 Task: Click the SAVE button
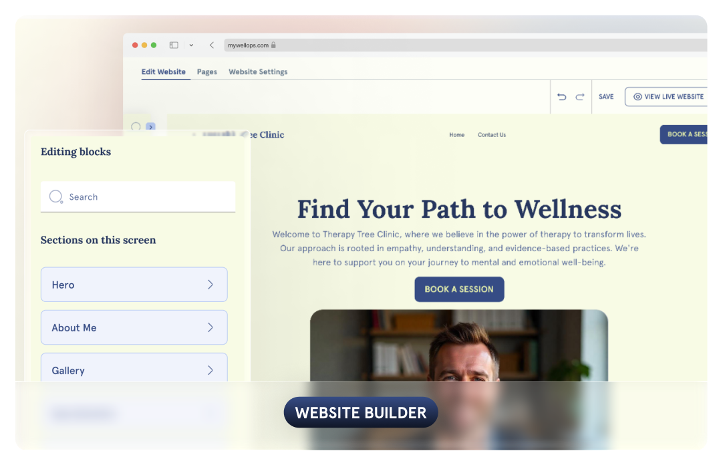606,97
